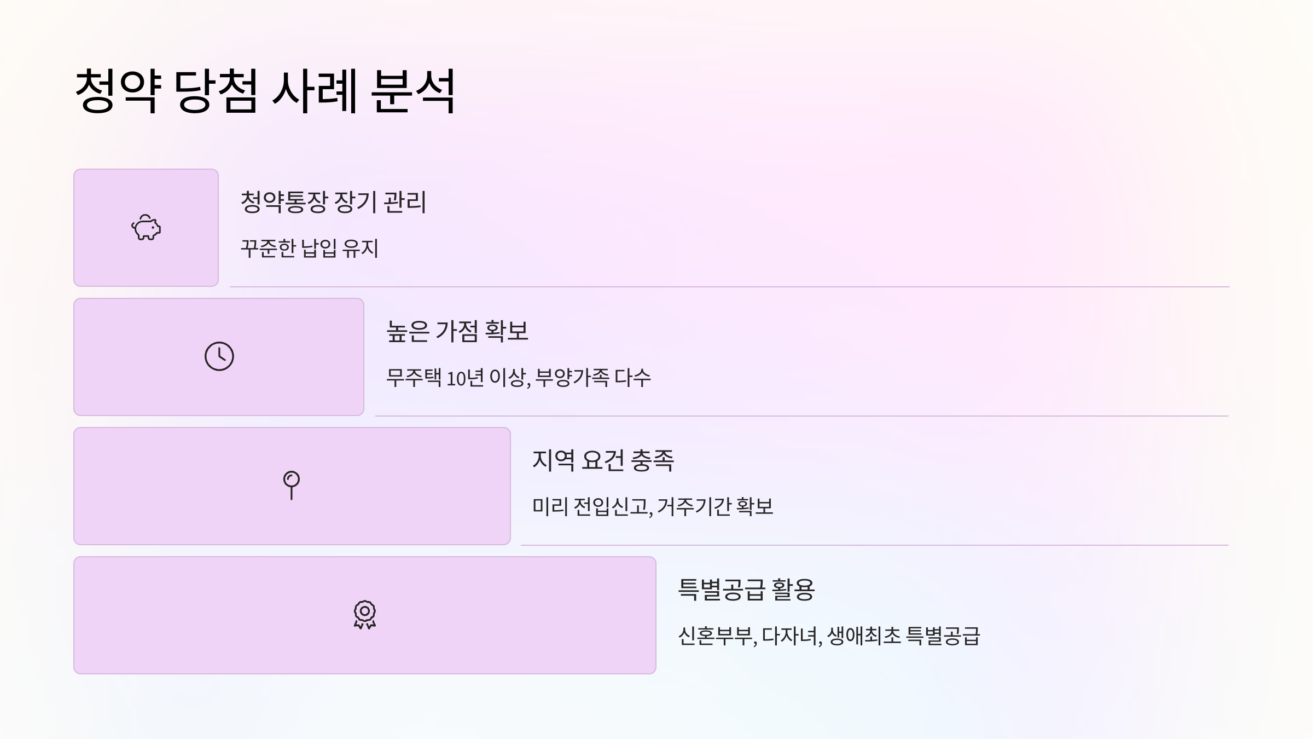
Task: Click the divider line below 꾸준한 납입 유지
Action: tap(729, 286)
